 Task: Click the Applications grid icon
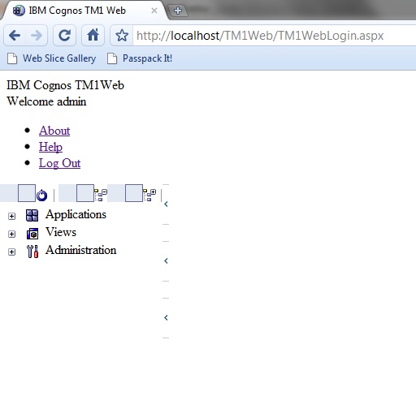click(32, 215)
